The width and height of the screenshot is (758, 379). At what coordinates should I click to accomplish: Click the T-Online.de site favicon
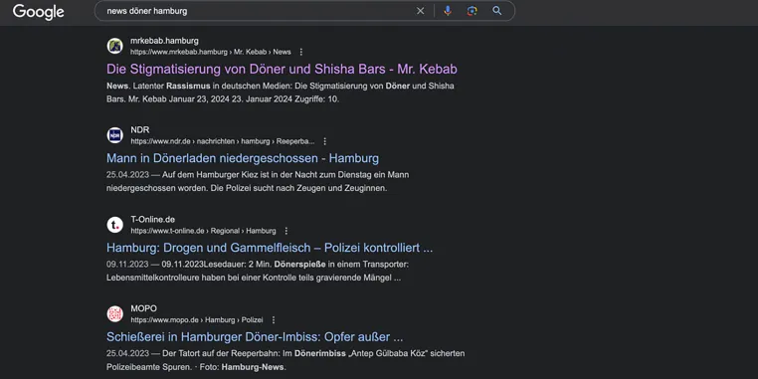tap(115, 225)
